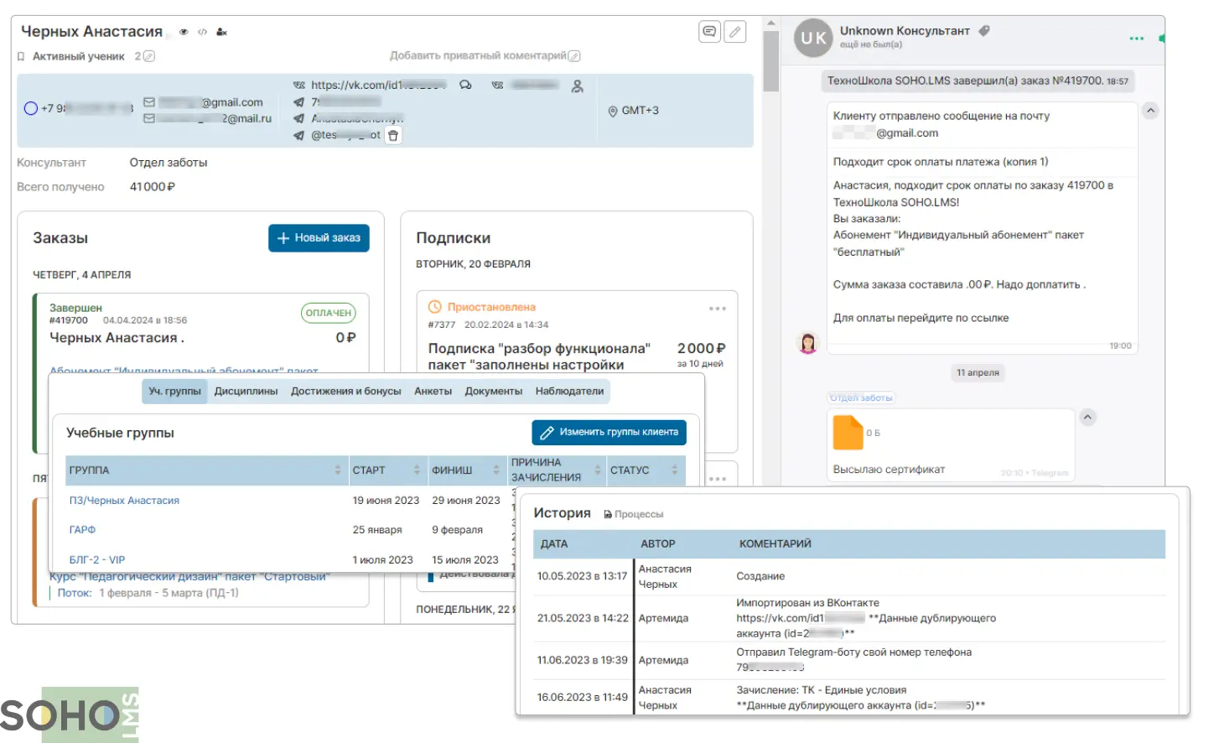Click the 10.05.2023 в 13:17 history row date
Image resolution: width=1219 pixels, height=743 pixels.
[582, 576]
